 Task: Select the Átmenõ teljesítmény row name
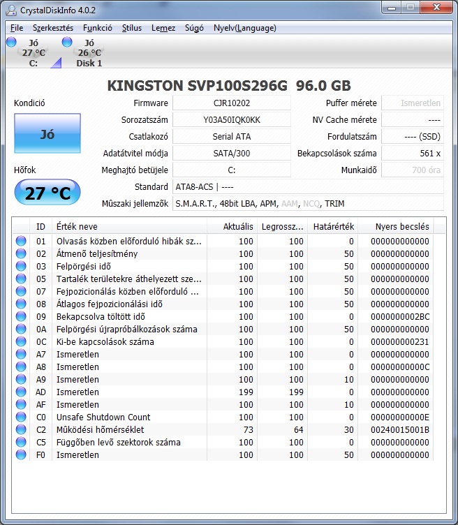[x=97, y=254]
